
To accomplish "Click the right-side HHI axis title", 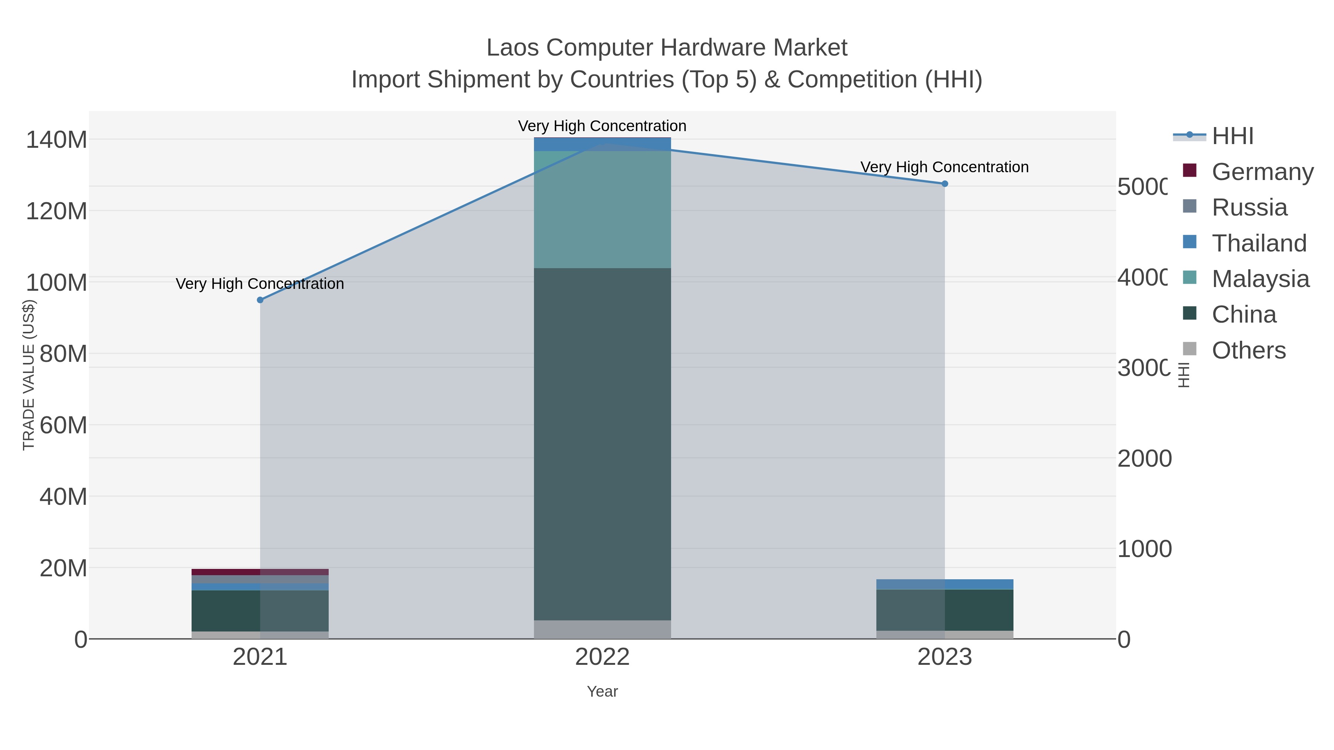I will 1184,375.
